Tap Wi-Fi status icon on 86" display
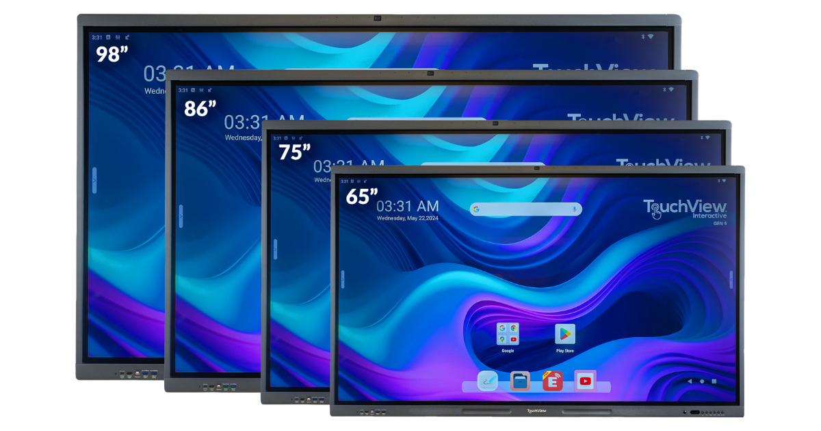This screenshot has height=431, width=821. pos(671,89)
